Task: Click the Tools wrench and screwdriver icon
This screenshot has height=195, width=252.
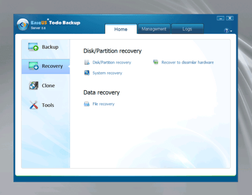Action: (x=34, y=105)
